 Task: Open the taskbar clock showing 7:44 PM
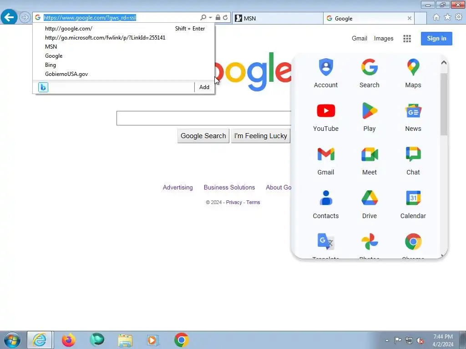[443, 340]
